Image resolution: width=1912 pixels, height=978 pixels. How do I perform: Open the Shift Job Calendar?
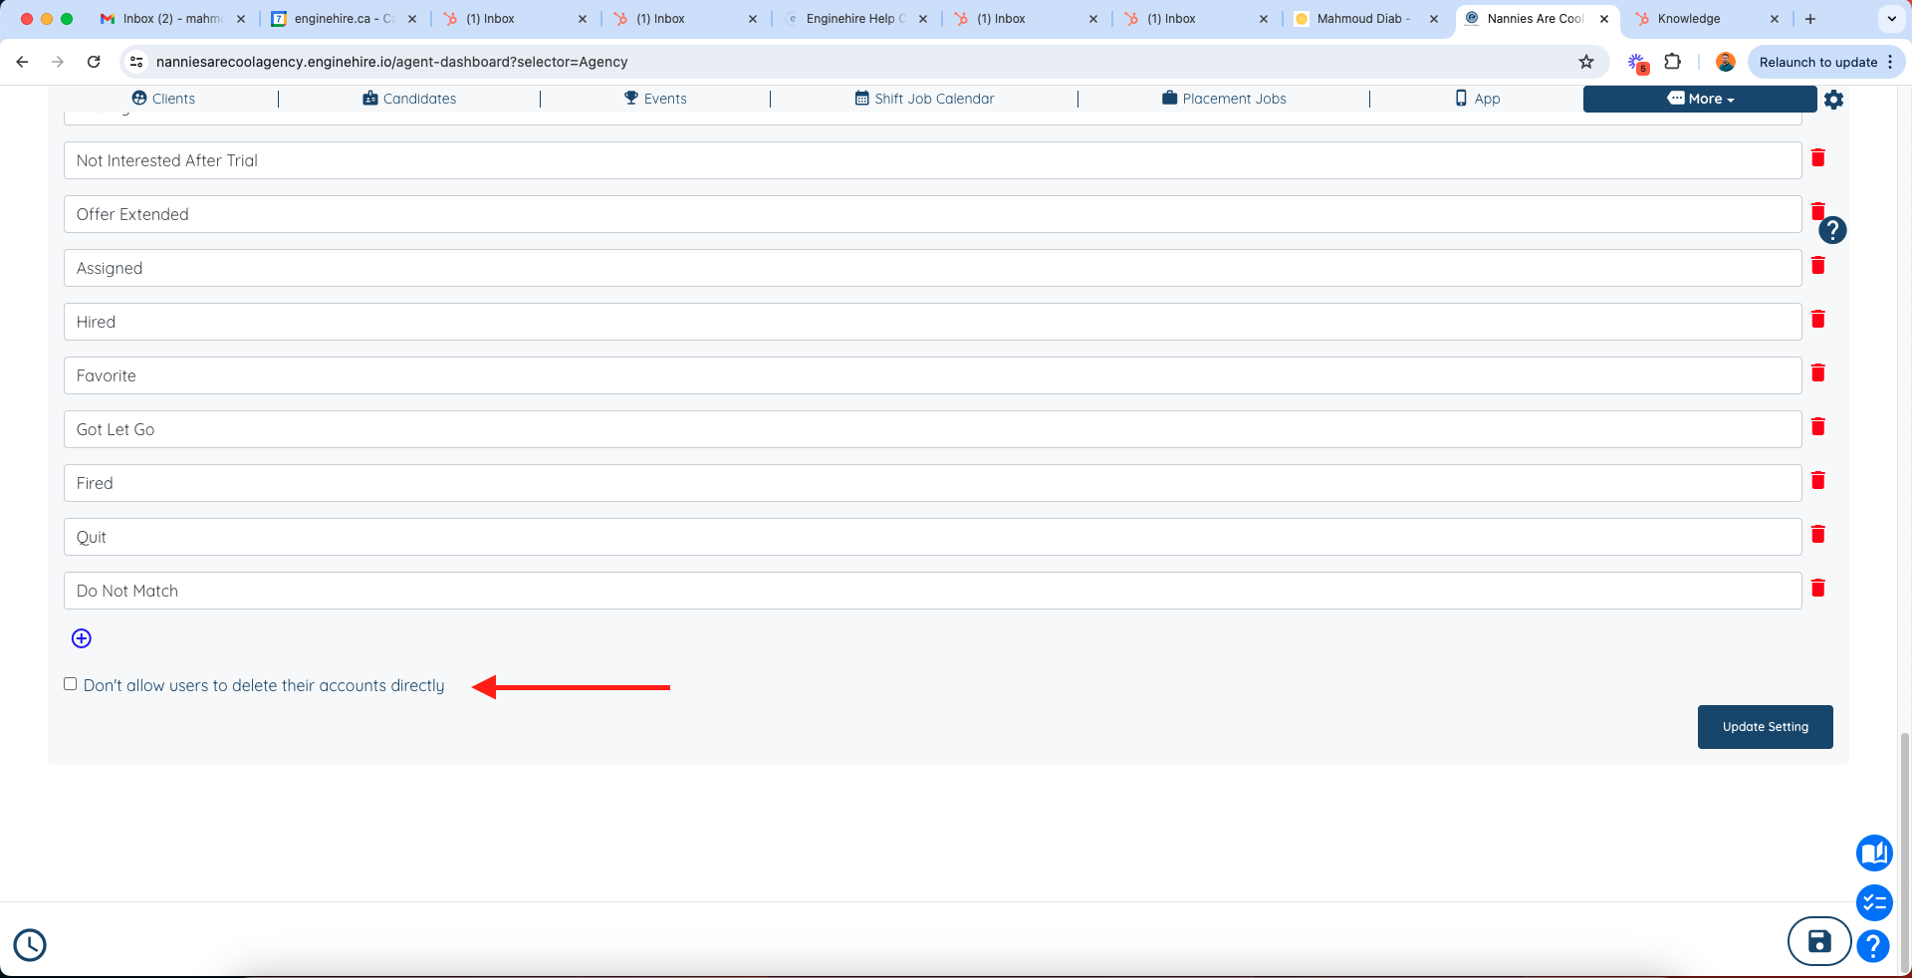click(x=924, y=99)
